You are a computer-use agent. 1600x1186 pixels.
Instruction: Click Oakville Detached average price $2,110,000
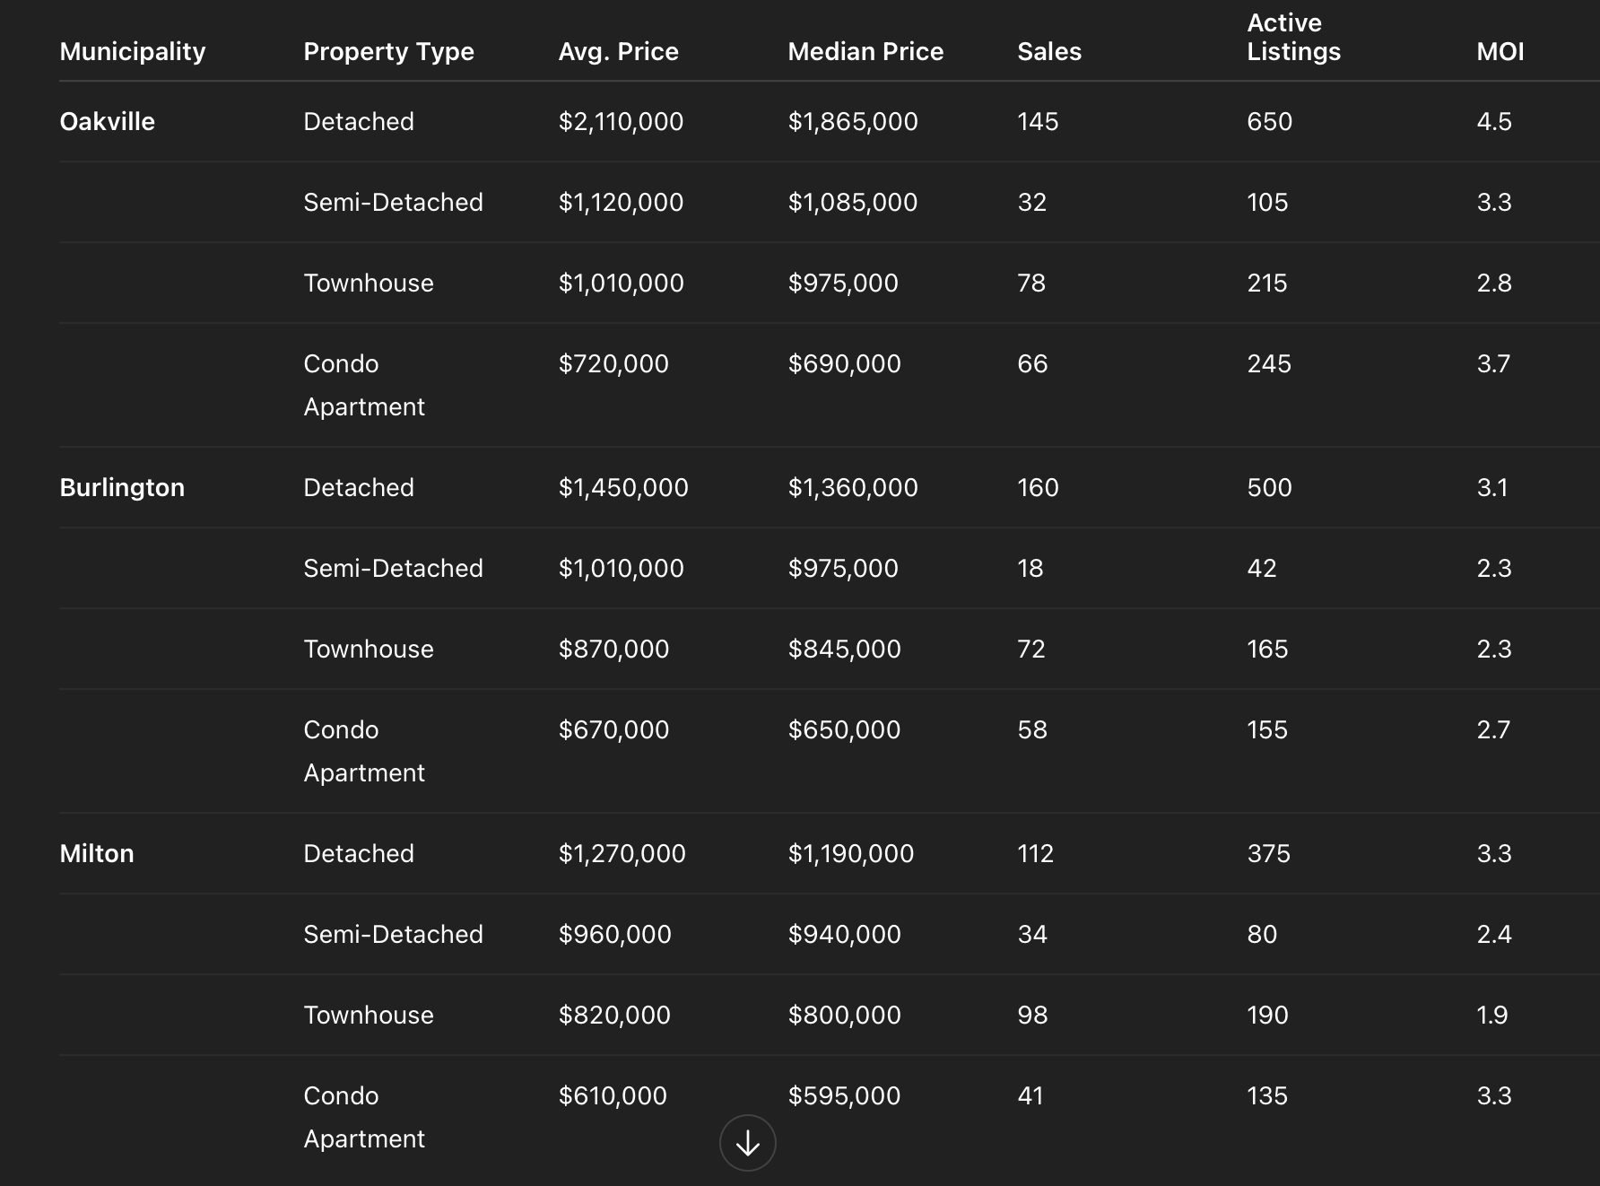point(621,121)
